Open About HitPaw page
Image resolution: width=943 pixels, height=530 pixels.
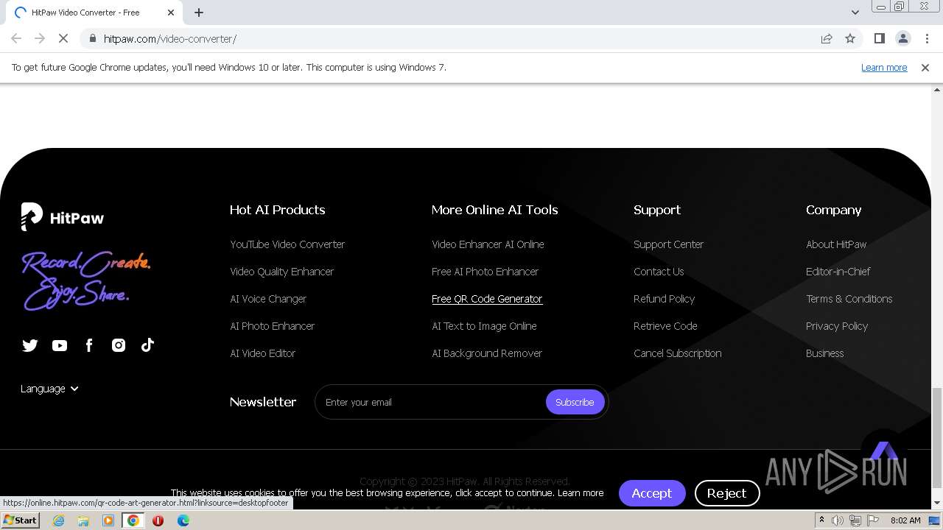tap(836, 244)
